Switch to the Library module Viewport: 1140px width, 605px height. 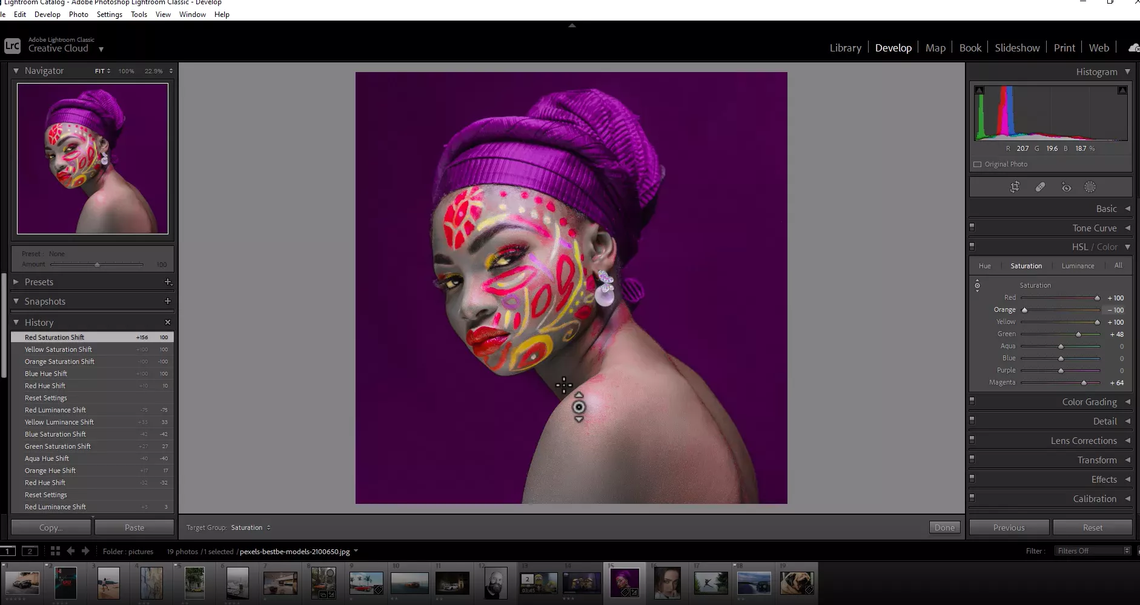pos(845,48)
